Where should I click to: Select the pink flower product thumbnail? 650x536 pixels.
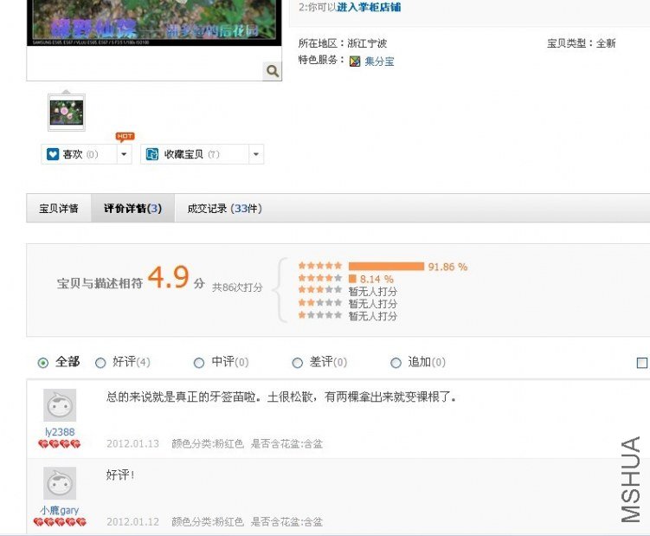pos(67,113)
